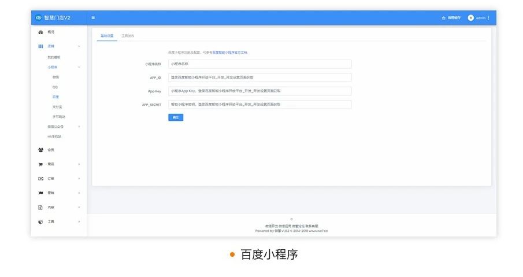The width and height of the screenshot is (523, 277).
Task: Expand the 微信公众号 submenu arrow
Action: (79, 127)
